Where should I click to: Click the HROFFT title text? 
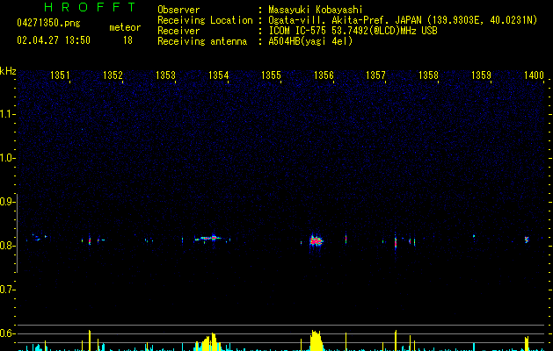click(x=90, y=7)
